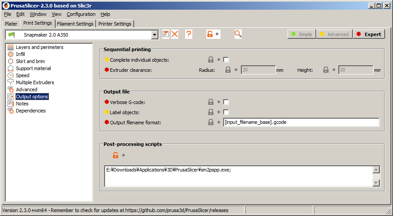Click the reset dot beside the toolbar padlock

(x=217, y=34)
